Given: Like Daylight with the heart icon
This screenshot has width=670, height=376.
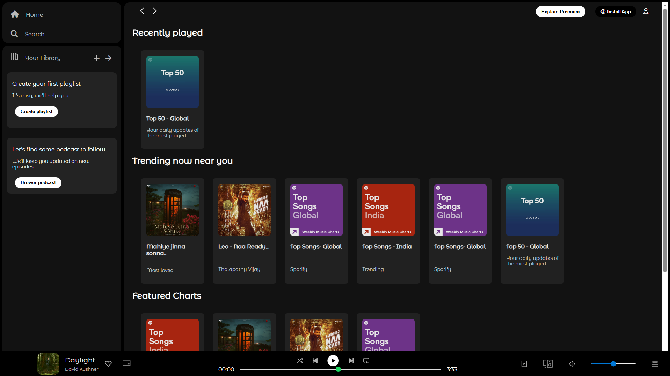Looking at the screenshot, I should click(108, 363).
